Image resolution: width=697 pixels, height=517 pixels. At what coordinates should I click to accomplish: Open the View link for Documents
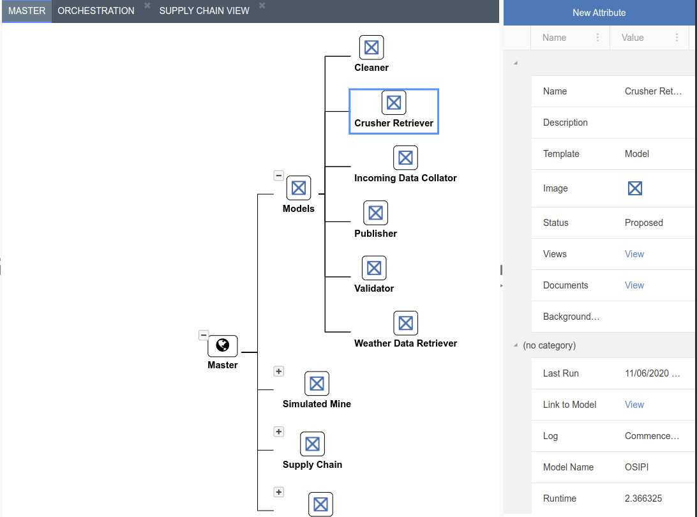click(634, 285)
